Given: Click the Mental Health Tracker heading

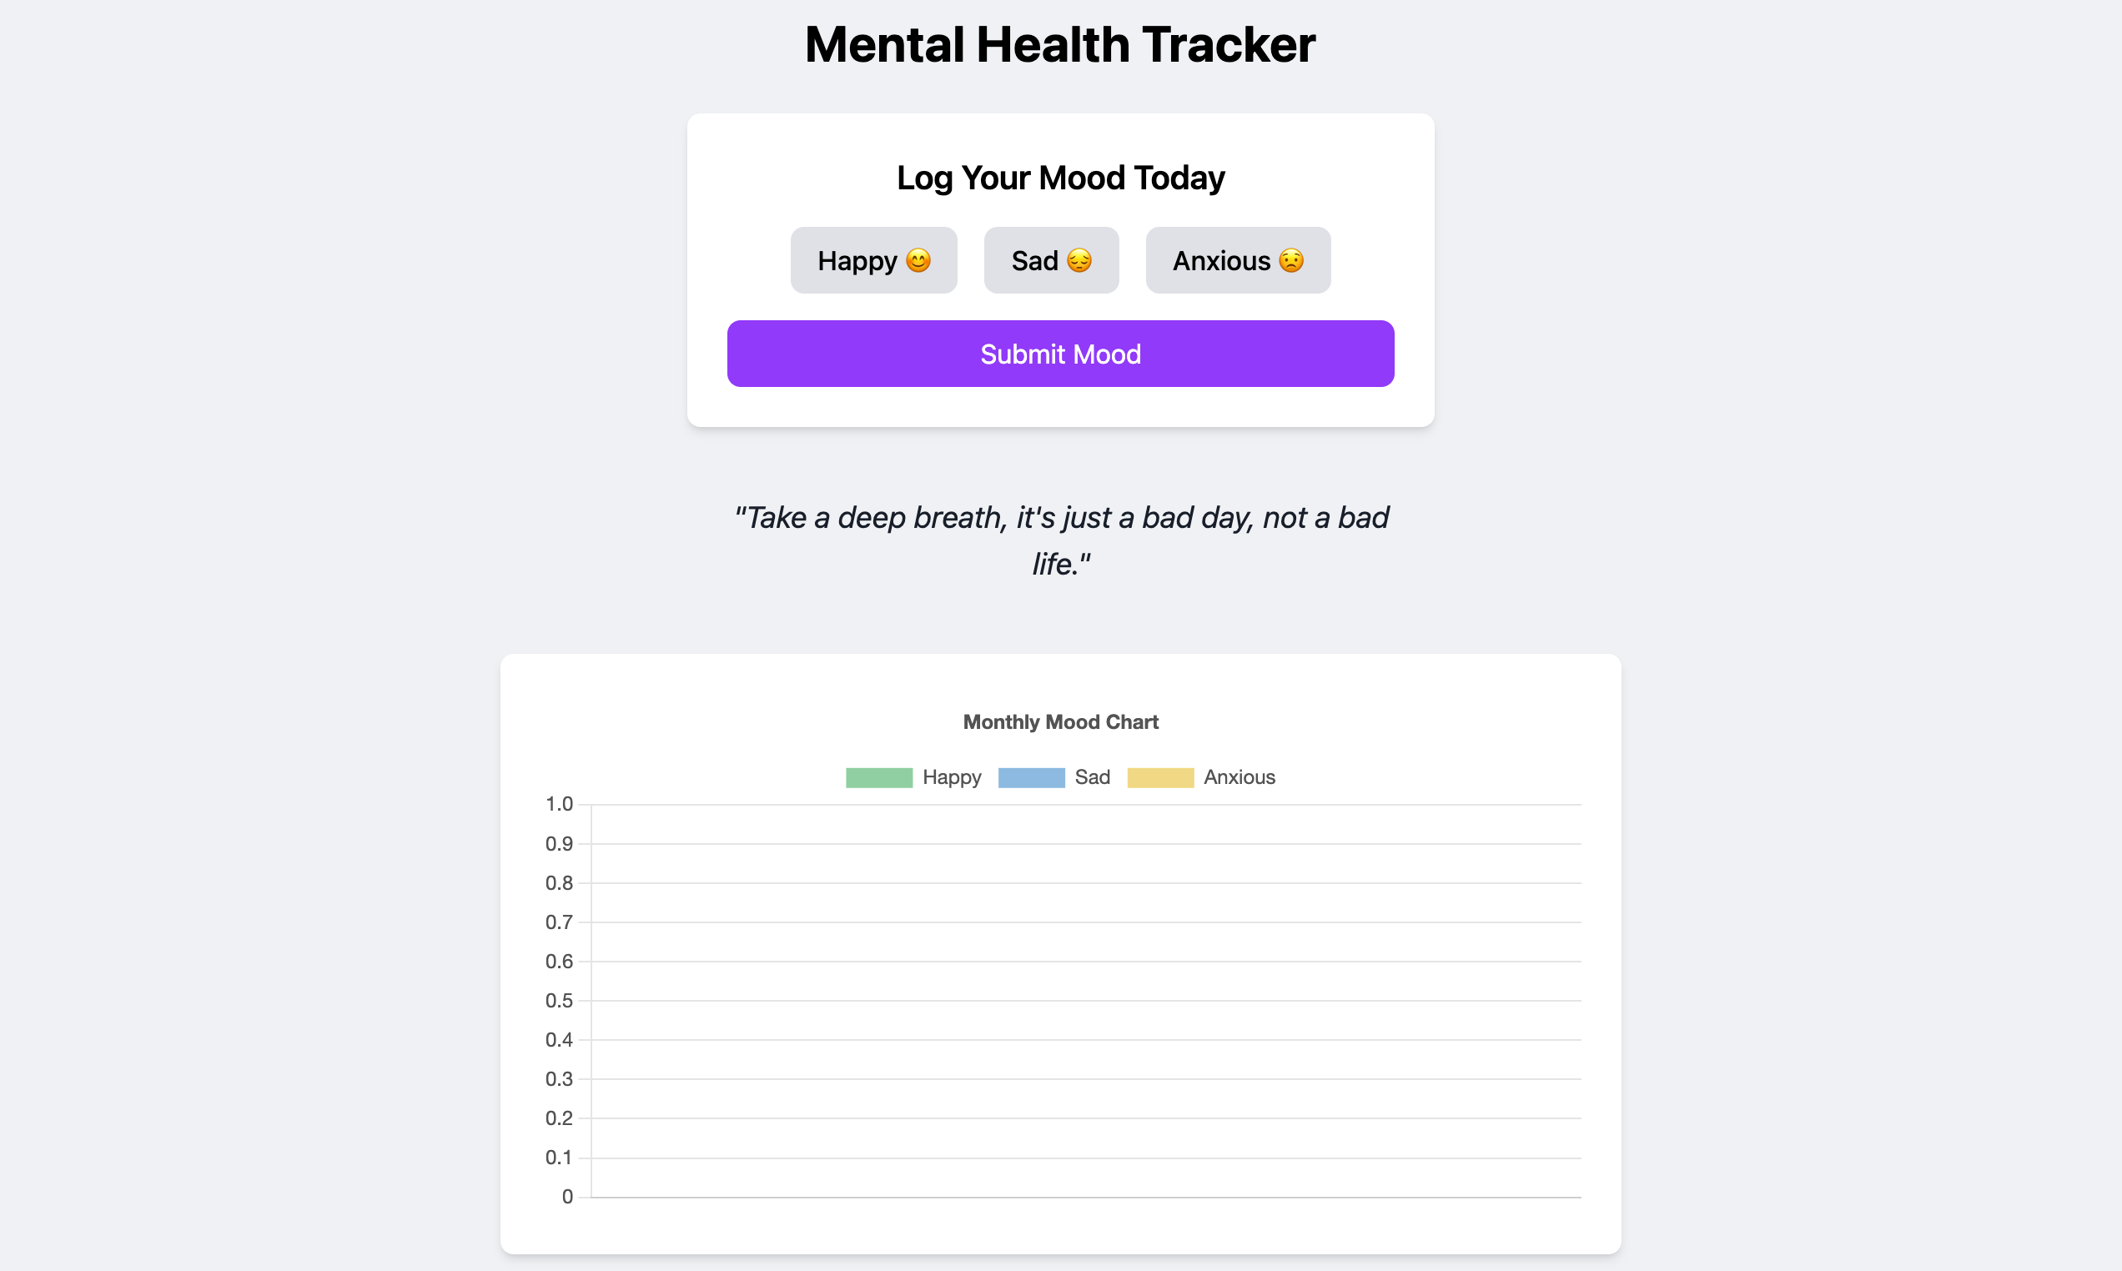Looking at the screenshot, I should (1060, 44).
